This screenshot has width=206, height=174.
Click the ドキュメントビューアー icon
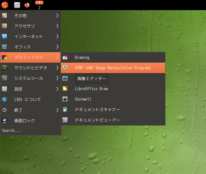(65, 120)
